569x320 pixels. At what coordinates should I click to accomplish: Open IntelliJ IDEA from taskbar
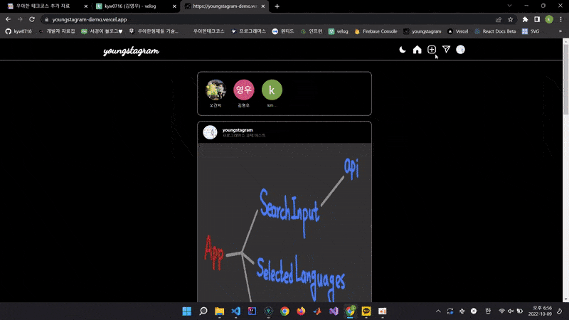click(252, 311)
